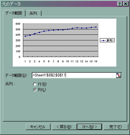The height and width of the screenshot is (135, 130).
Task: Click the category axis label 10
Action: pos(68,61)
